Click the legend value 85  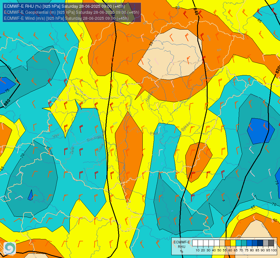coord(257,250)
